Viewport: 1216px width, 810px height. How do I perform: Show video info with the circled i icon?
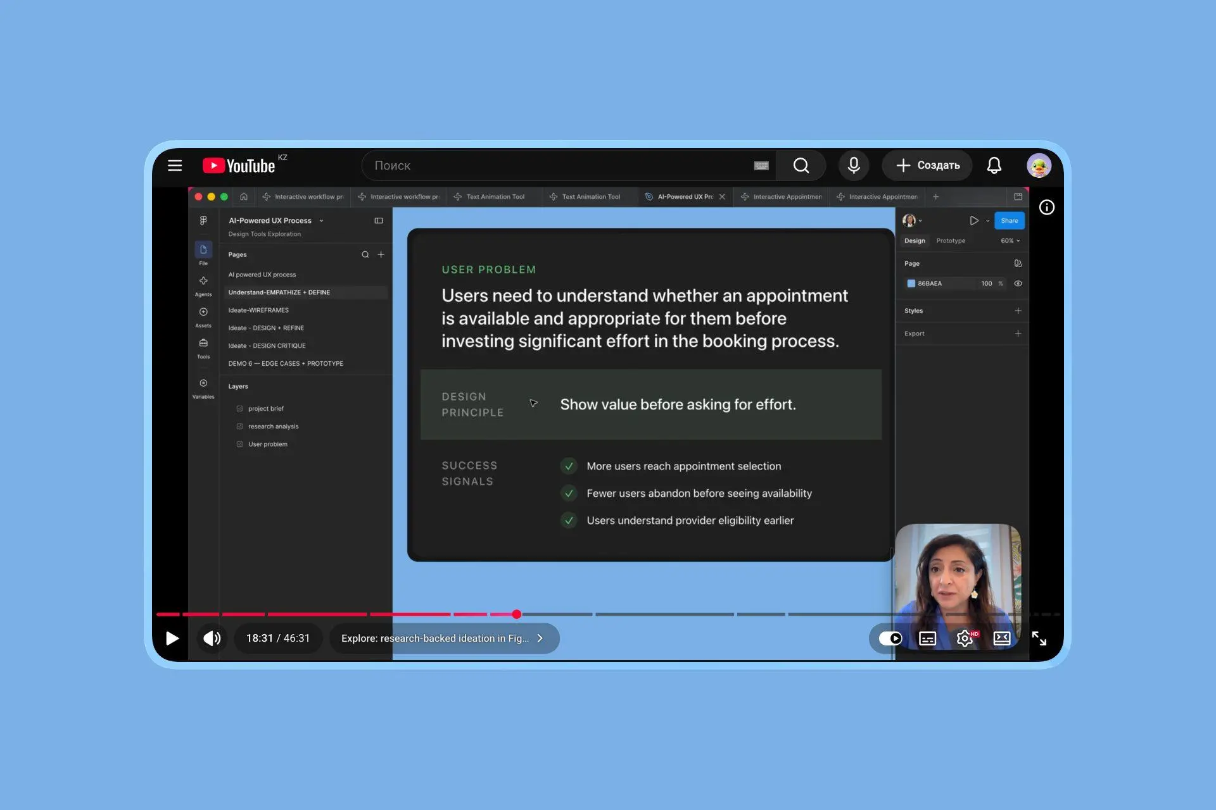click(1047, 207)
